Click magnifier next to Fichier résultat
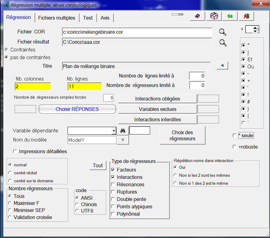 pos(223,42)
